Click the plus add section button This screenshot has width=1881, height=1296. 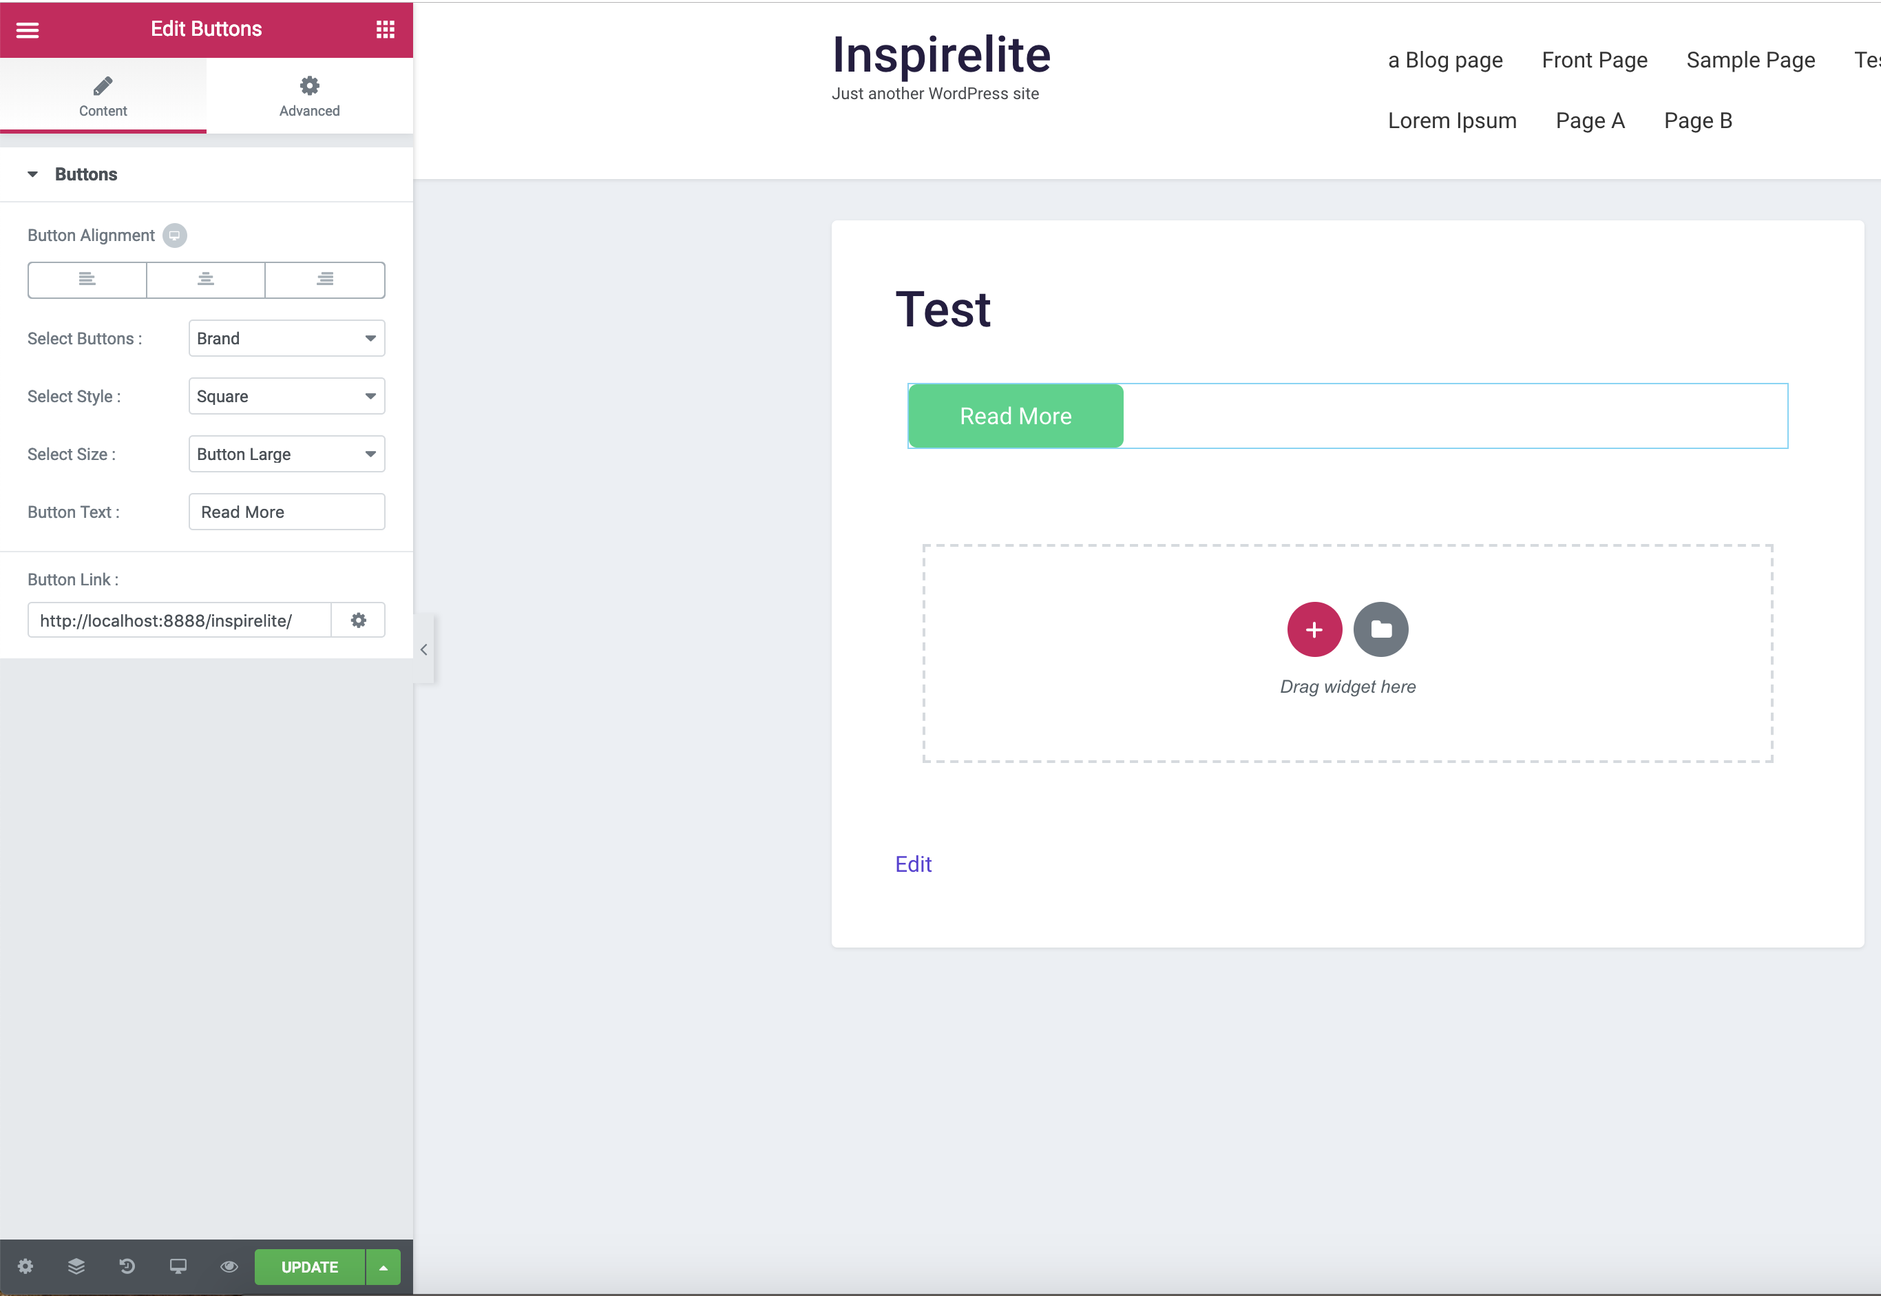coord(1314,629)
